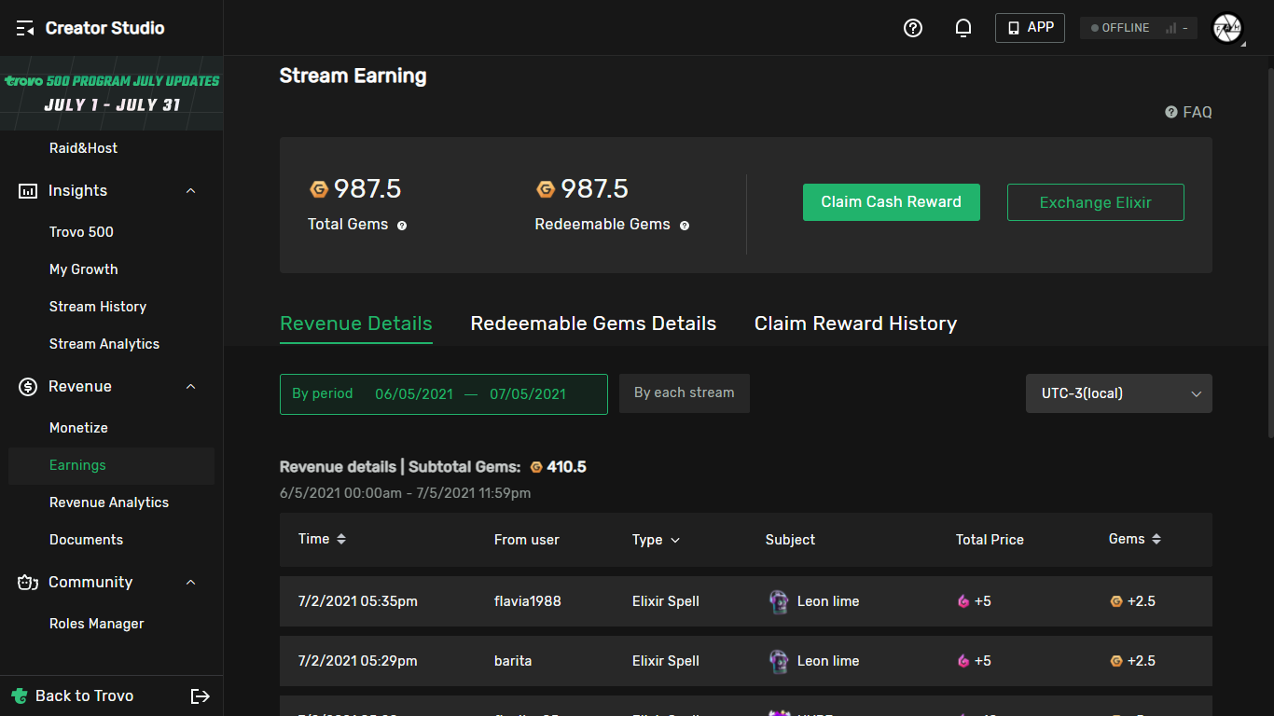Switch to the Redeemable Gems Details tab
This screenshot has width=1274, height=716.
[593, 324]
